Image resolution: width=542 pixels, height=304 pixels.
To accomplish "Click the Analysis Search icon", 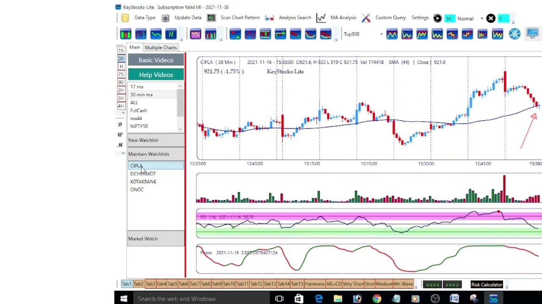I will (269, 18).
